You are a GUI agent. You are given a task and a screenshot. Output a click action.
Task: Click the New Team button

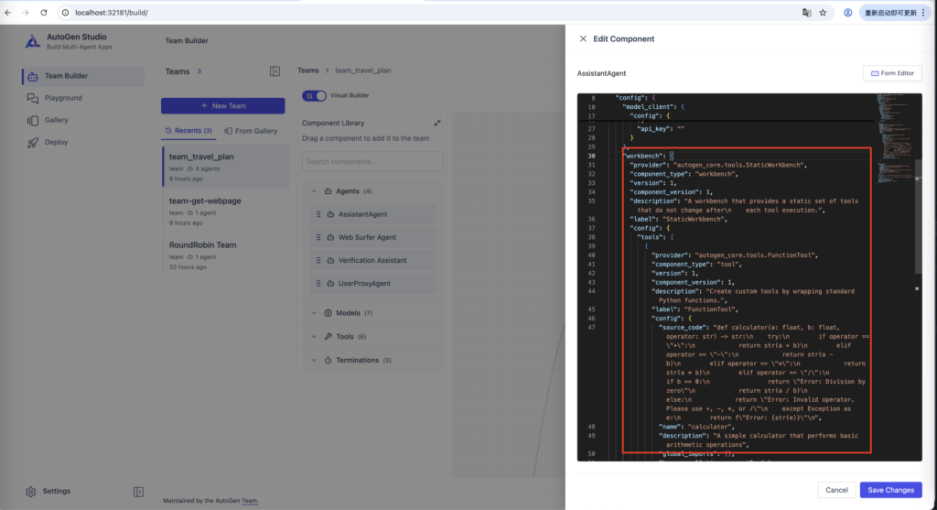tap(223, 106)
